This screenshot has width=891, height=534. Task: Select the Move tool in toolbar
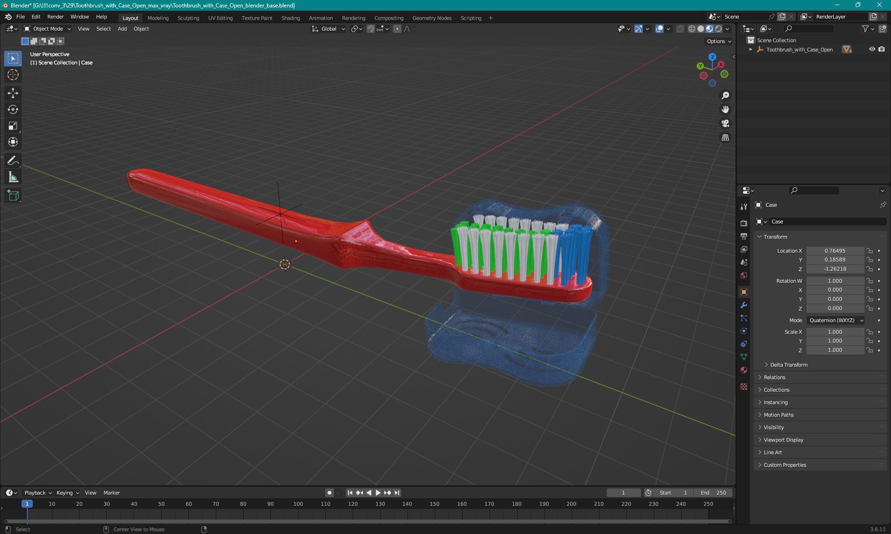[13, 93]
